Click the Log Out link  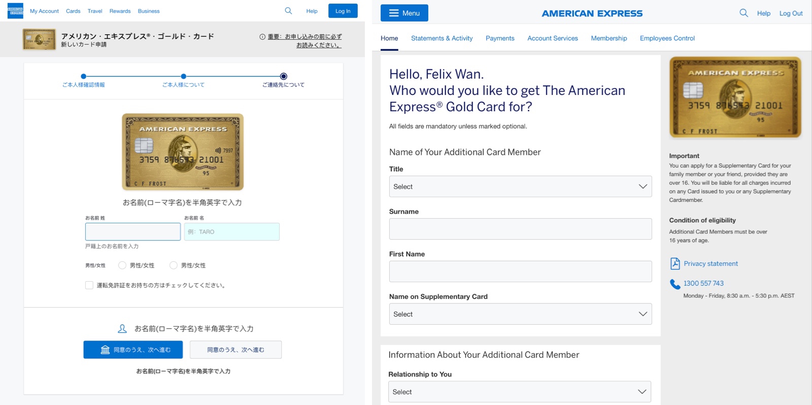pos(791,13)
